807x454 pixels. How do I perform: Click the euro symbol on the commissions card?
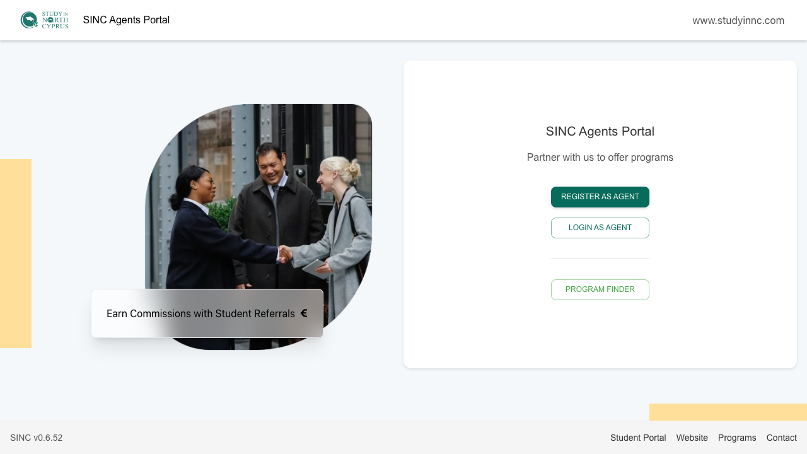(304, 313)
